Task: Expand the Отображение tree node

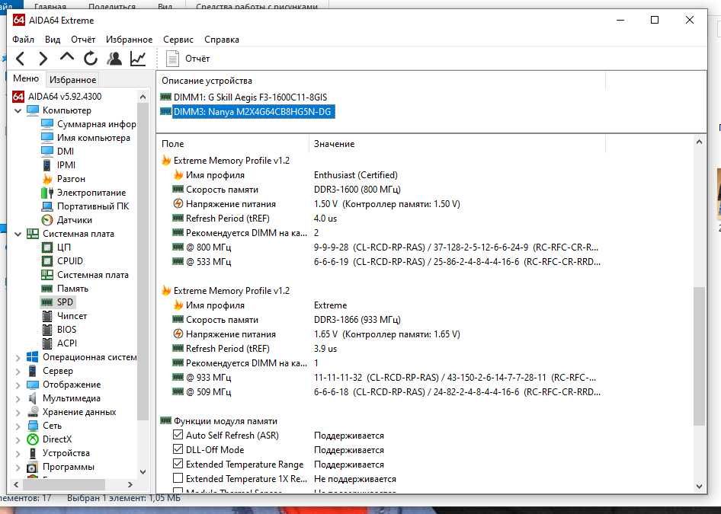Action: [18, 385]
